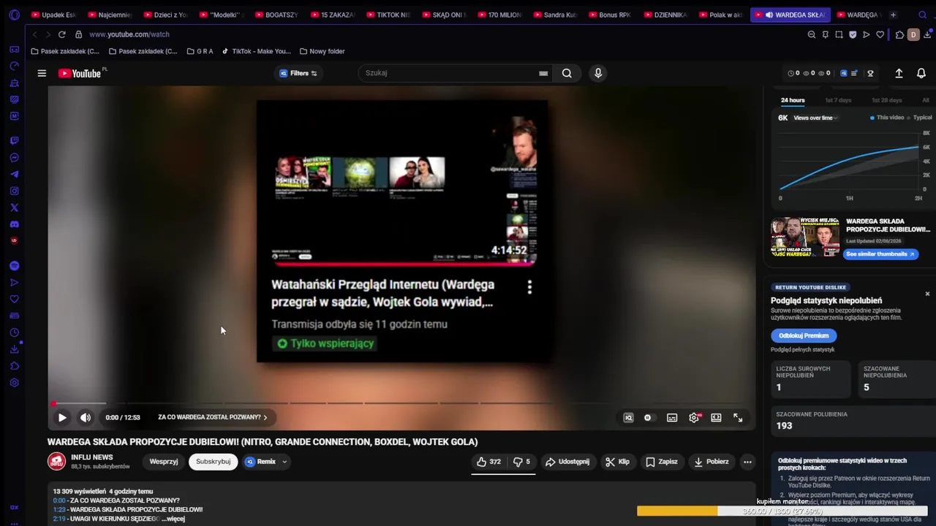Open Nowy folder bookmark folder
The height and width of the screenshot is (526, 936).
[322, 51]
